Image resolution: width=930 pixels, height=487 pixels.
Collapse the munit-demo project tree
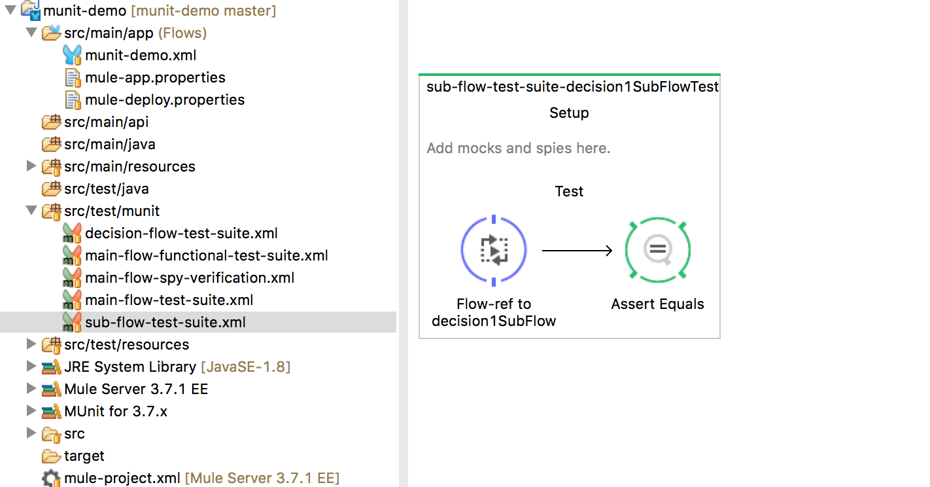point(10,10)
